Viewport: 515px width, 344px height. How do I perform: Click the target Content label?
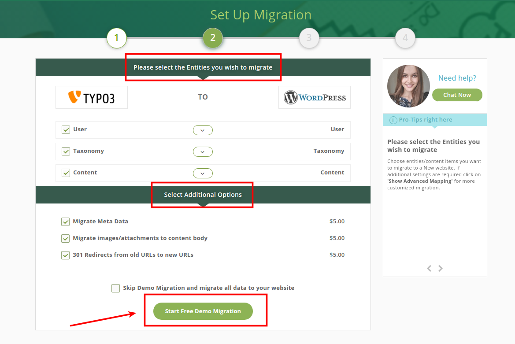pyautogui.click(x=332, y=173)
